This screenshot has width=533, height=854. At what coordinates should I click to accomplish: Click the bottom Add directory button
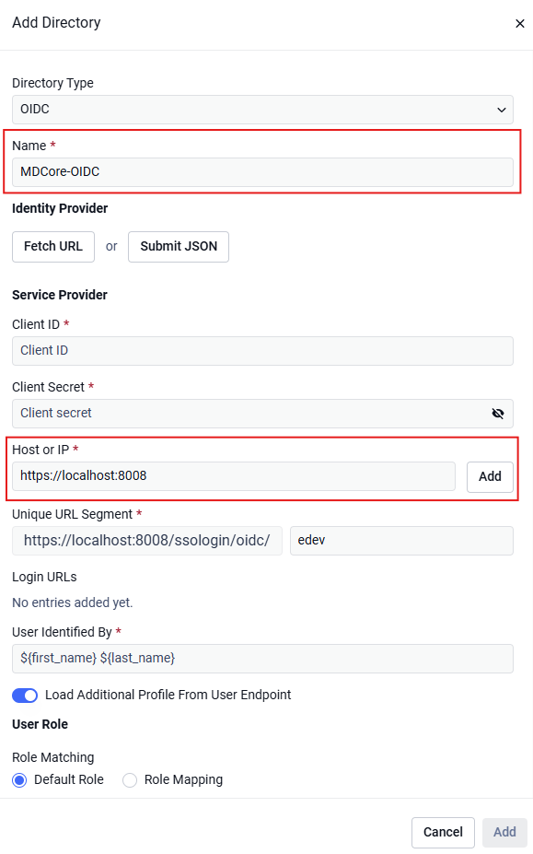(504, 832)
